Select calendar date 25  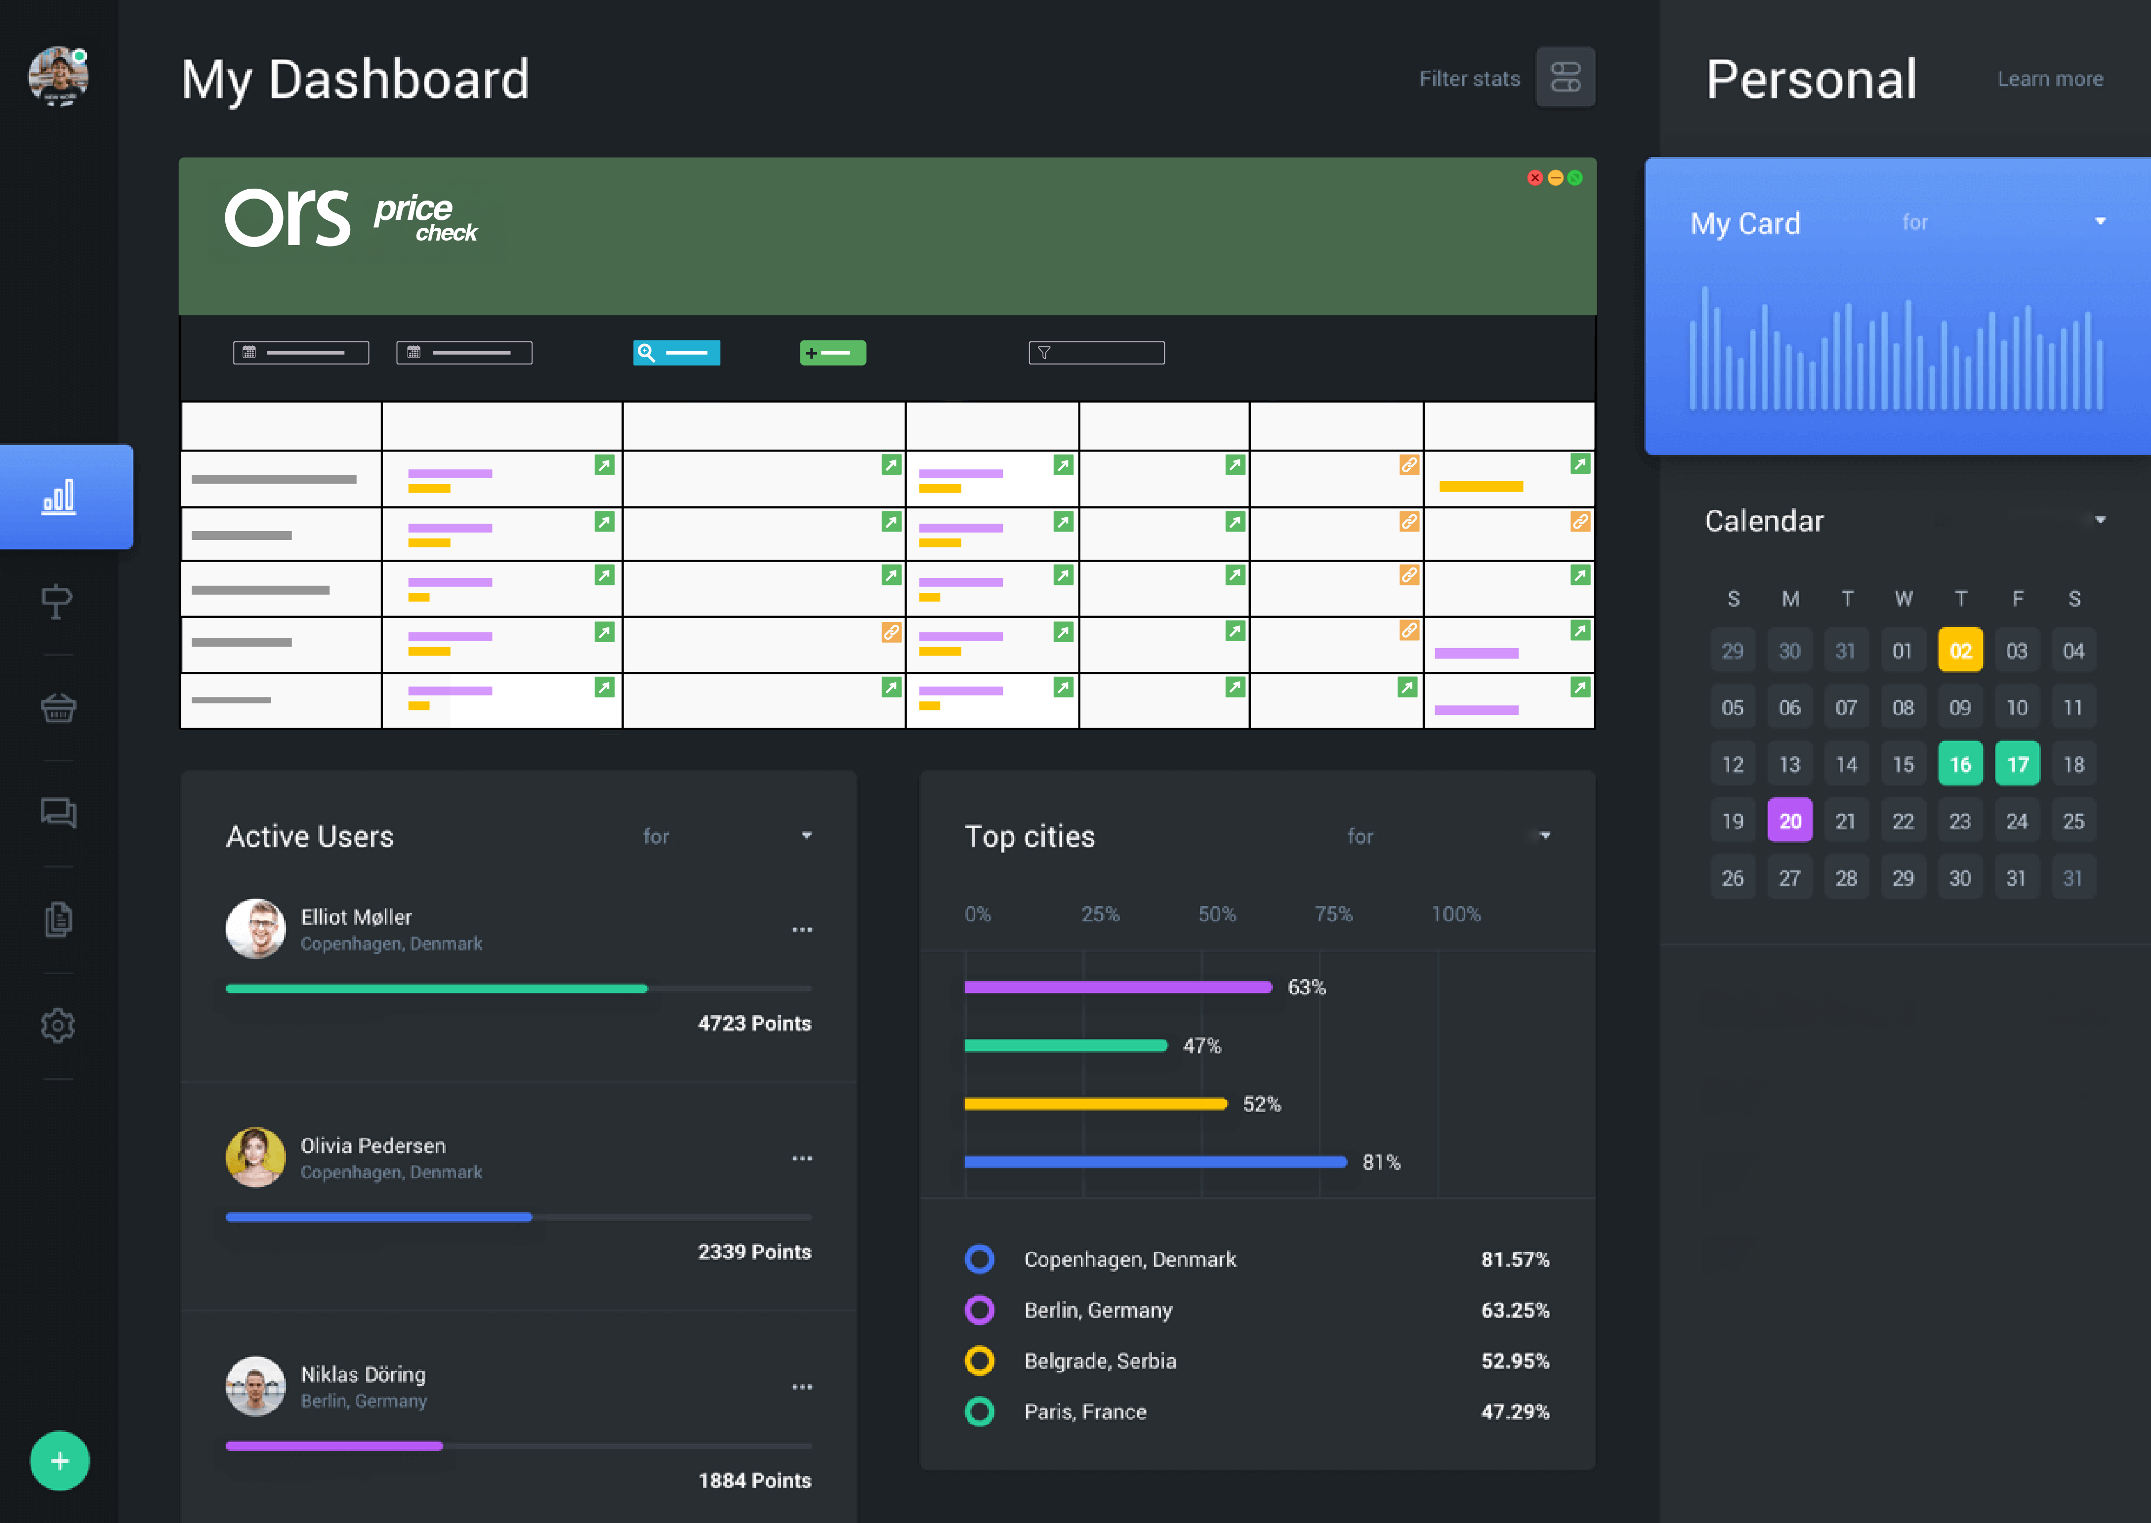click(x=2073, y=821)
